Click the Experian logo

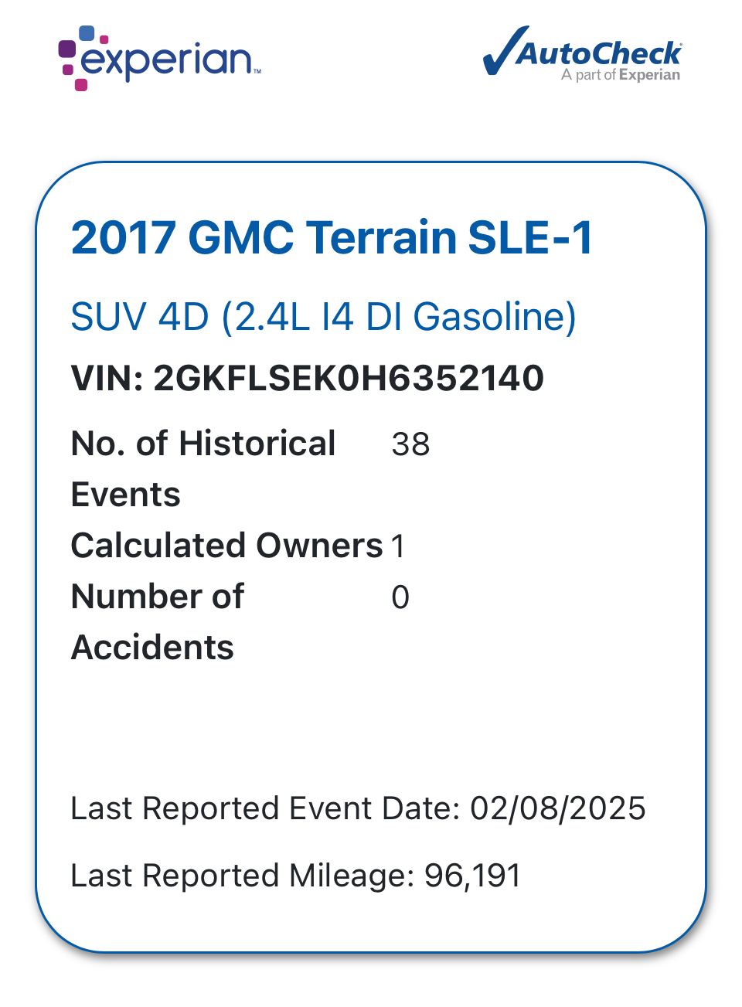[160, 58]
